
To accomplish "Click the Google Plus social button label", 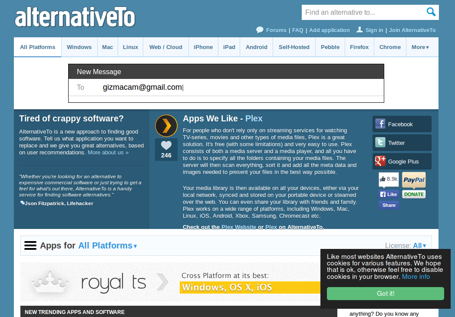I will tap(403, 162).
